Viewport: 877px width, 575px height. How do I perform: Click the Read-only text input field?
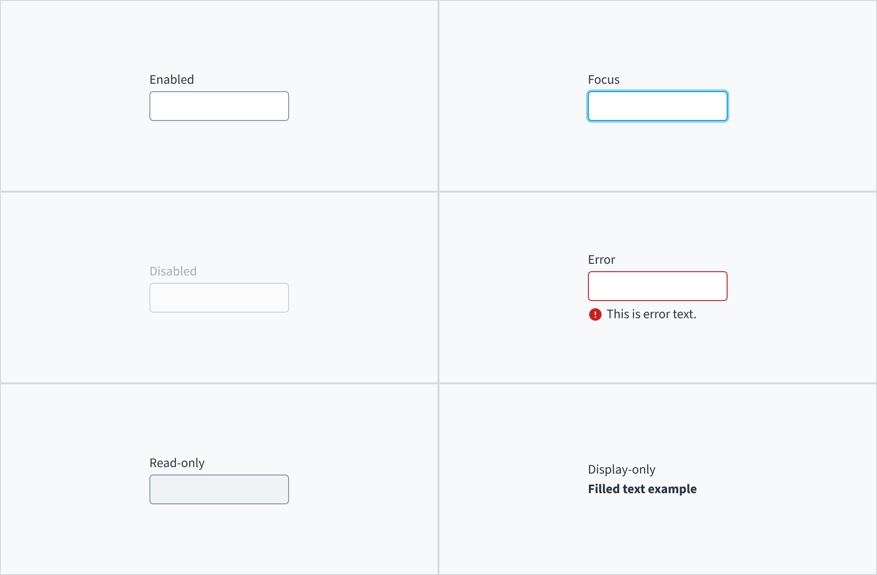click(x=219, y=489)
